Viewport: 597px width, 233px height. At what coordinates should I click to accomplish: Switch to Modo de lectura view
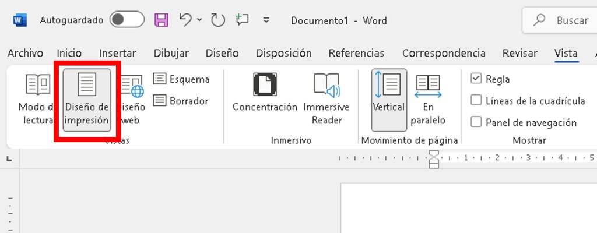[x=36, y=99]
